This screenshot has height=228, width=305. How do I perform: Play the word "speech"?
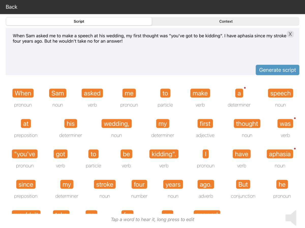coord(280,93)
